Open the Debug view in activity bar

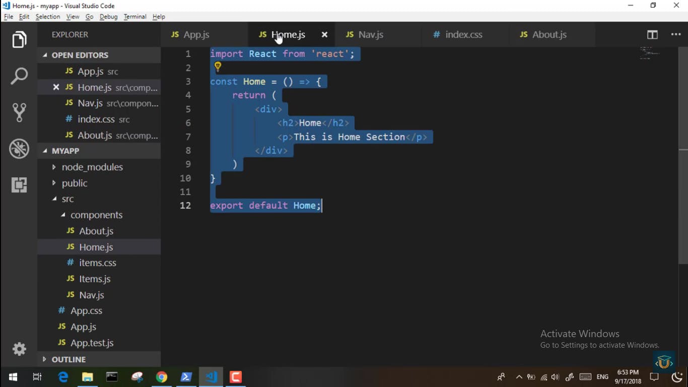(x=19, y=149)
